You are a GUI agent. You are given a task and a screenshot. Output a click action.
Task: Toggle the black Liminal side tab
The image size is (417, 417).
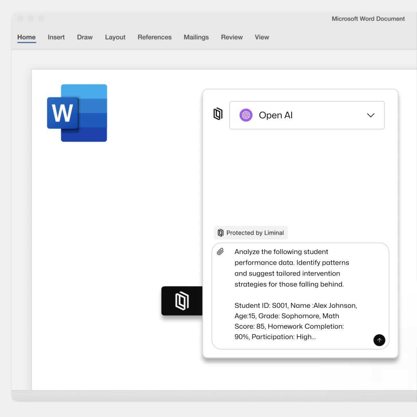point(182,301)
